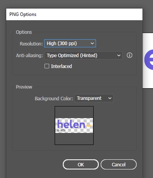This screenshot has width=153, height=178.
Task: Open the Resolution dropdown
Action: point(70,44)
